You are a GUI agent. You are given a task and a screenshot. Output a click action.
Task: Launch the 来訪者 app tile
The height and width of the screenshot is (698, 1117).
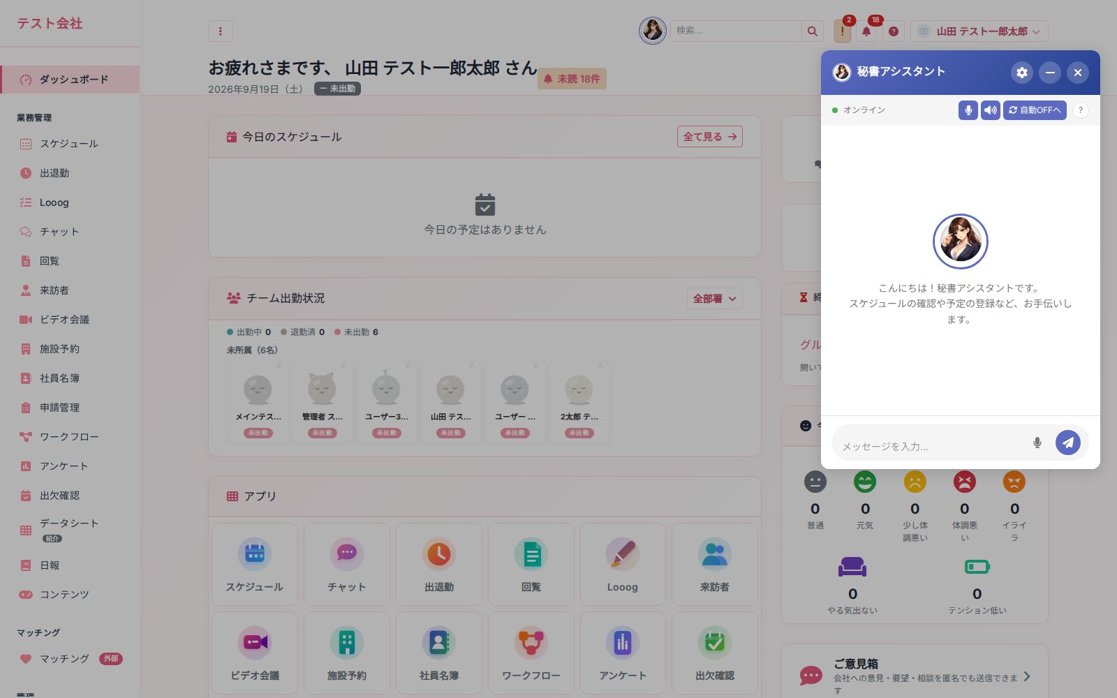tap(715, 564)
